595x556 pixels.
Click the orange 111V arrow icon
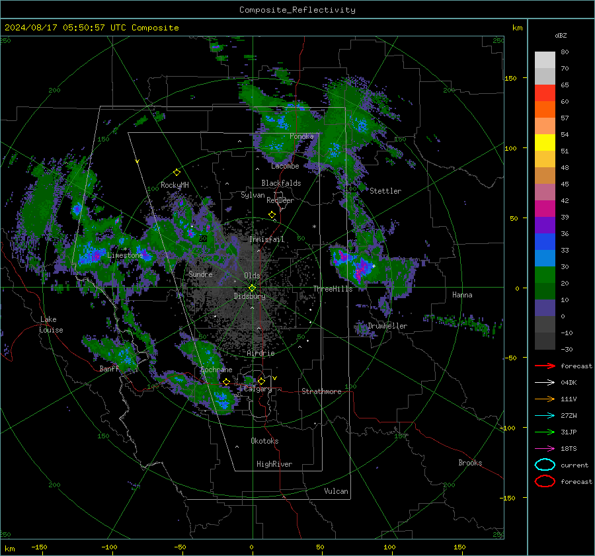point(545,399)
